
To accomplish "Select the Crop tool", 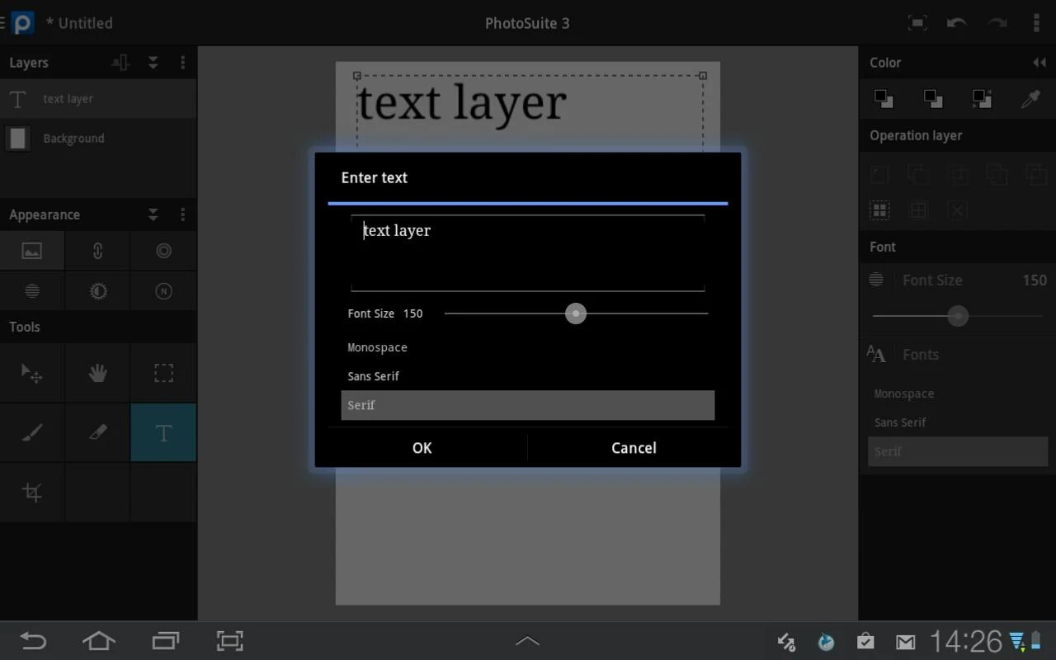I will point(32,493).
